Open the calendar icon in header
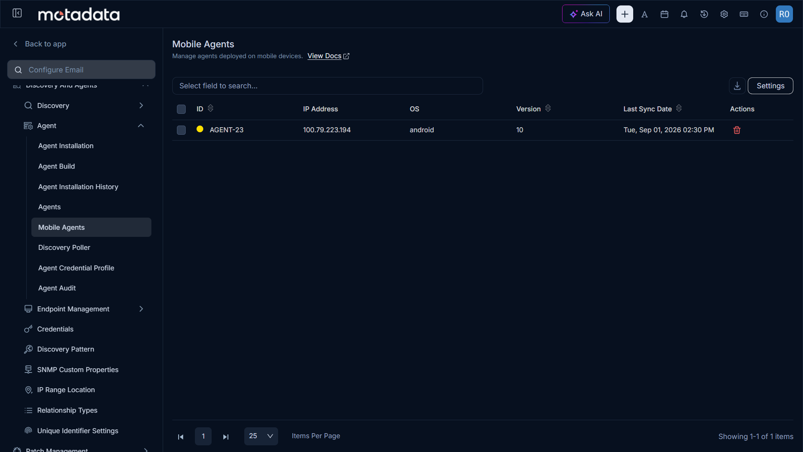 [x=664, y=14]
